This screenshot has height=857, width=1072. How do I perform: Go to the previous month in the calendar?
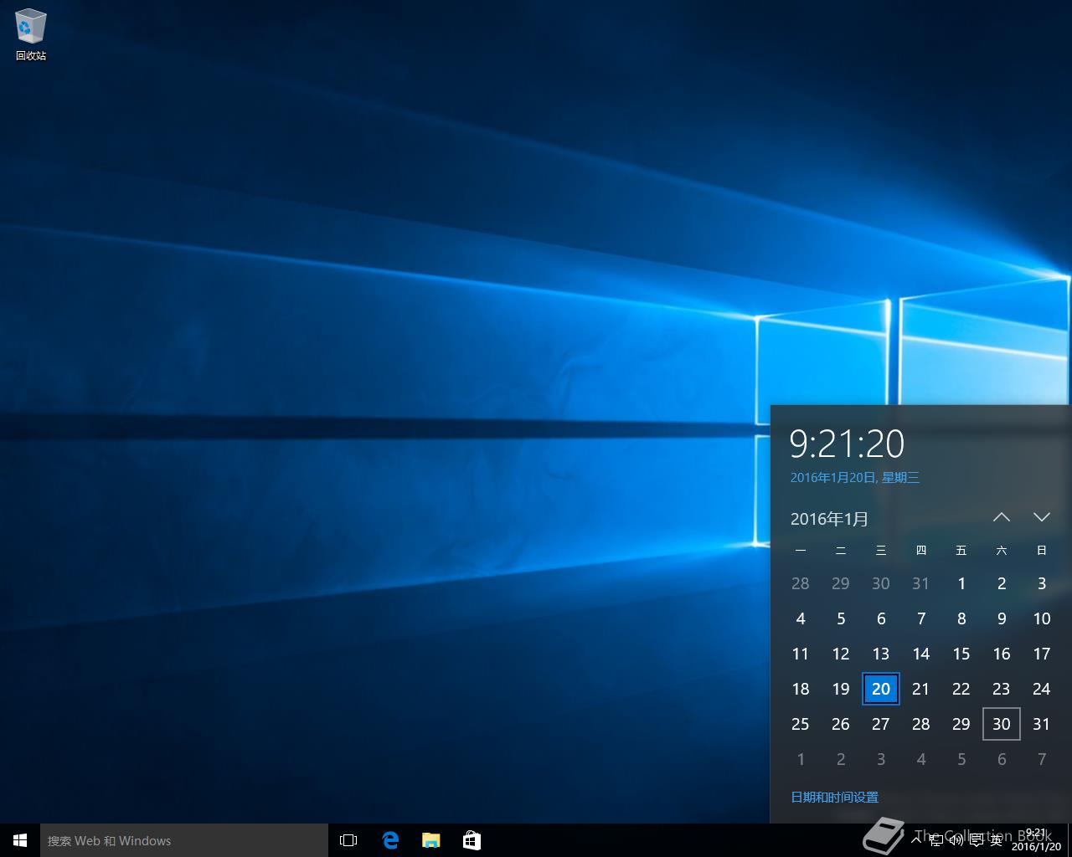1002,517
